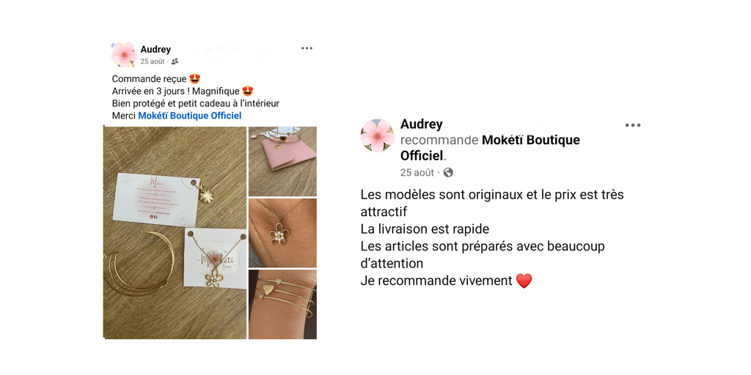Click the public globe icon on the recommendation
Viewport: 751px width, 375px height.
(448, 173)
